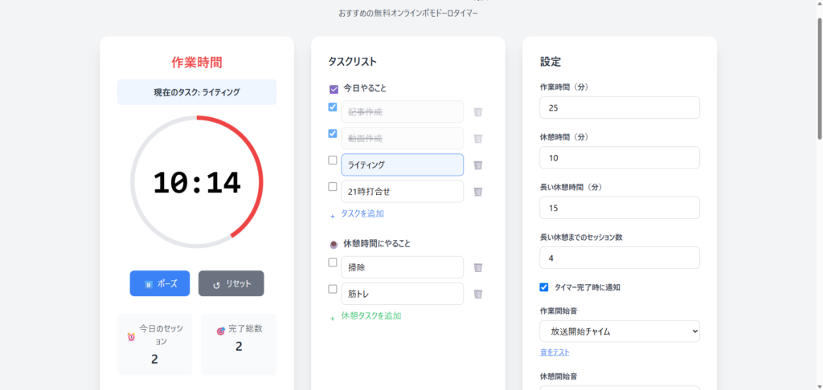The width and height of the screenshot is (823, 390).
Task: Click trash icon beside 掃除
Action: tap(477, 267)
